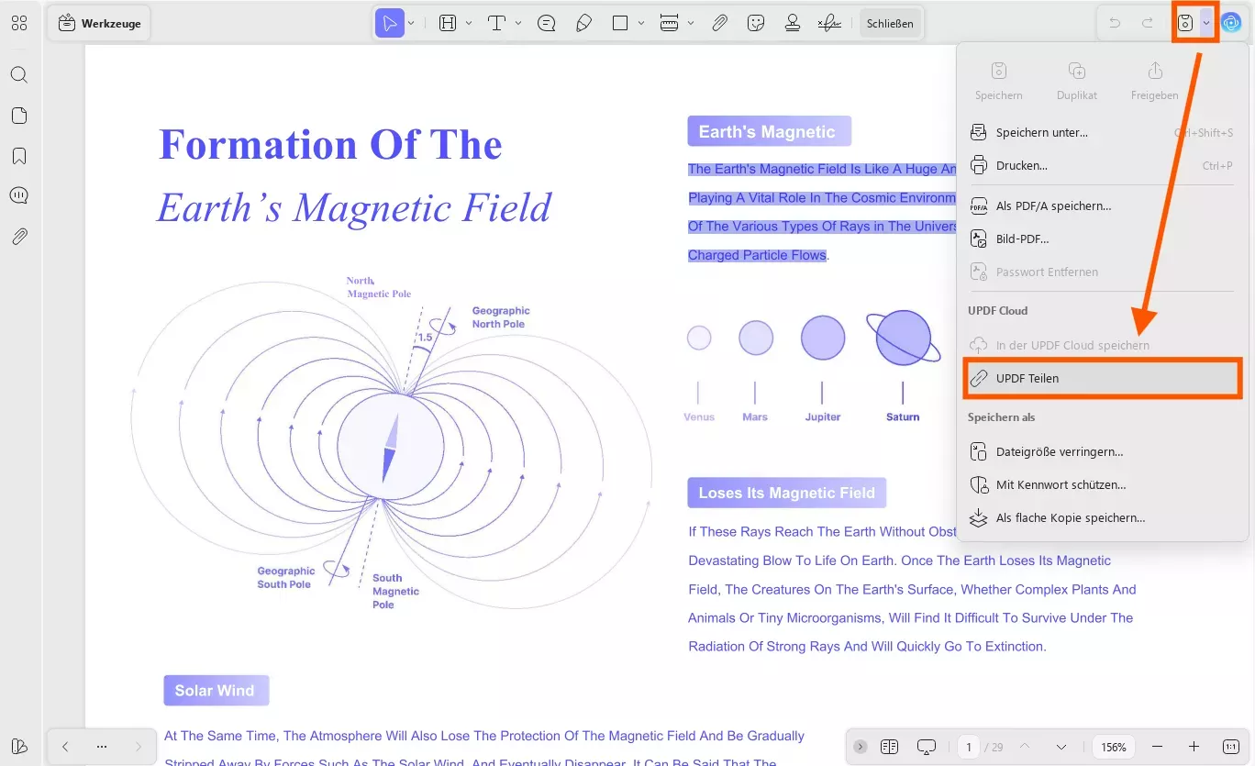Choose UPDF Teilen menu entry
The height and width of the screenshot is (766, 1255).
pos(1102,379)
